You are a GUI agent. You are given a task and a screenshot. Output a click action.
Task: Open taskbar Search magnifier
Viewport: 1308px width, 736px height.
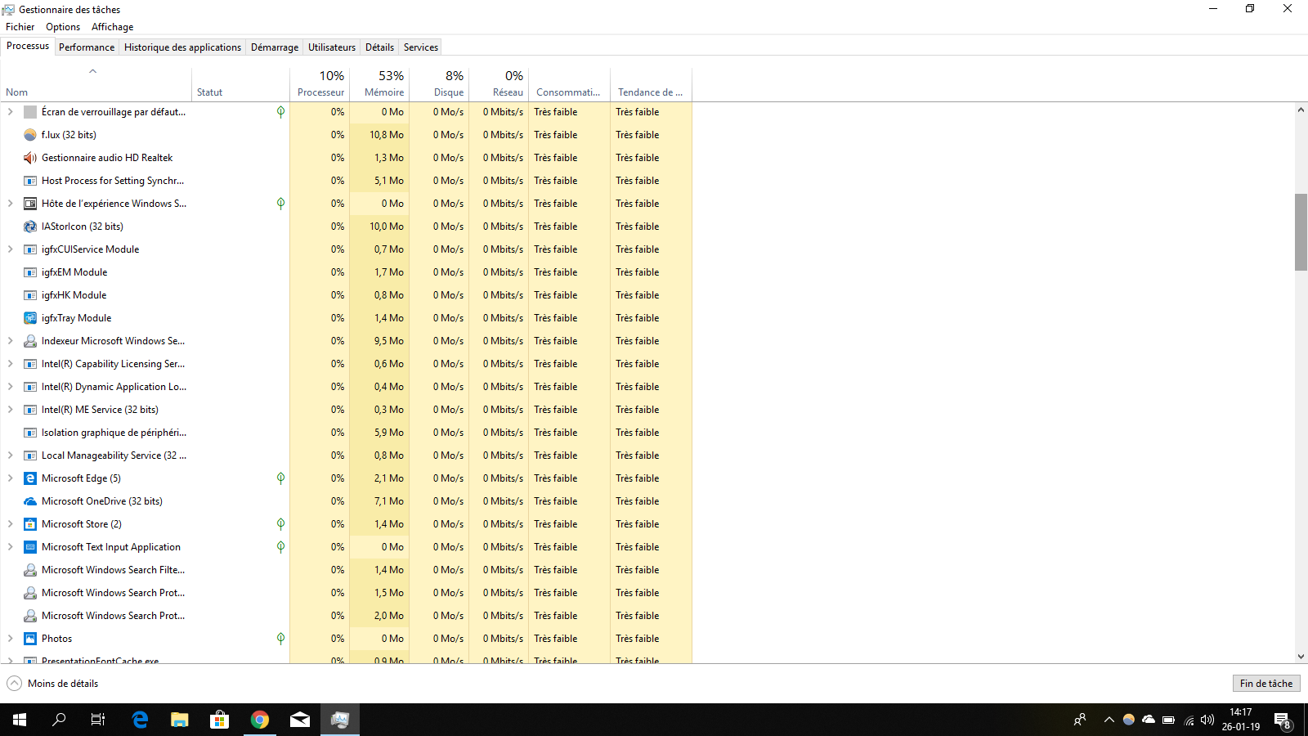[x=59, y=720]
